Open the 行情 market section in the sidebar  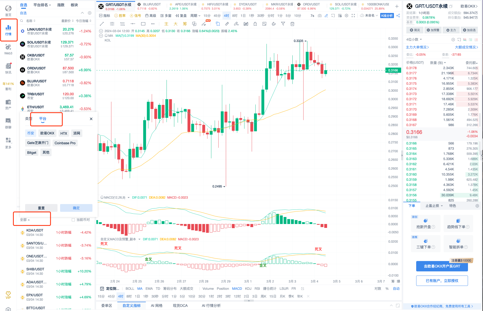click(8, 30)
